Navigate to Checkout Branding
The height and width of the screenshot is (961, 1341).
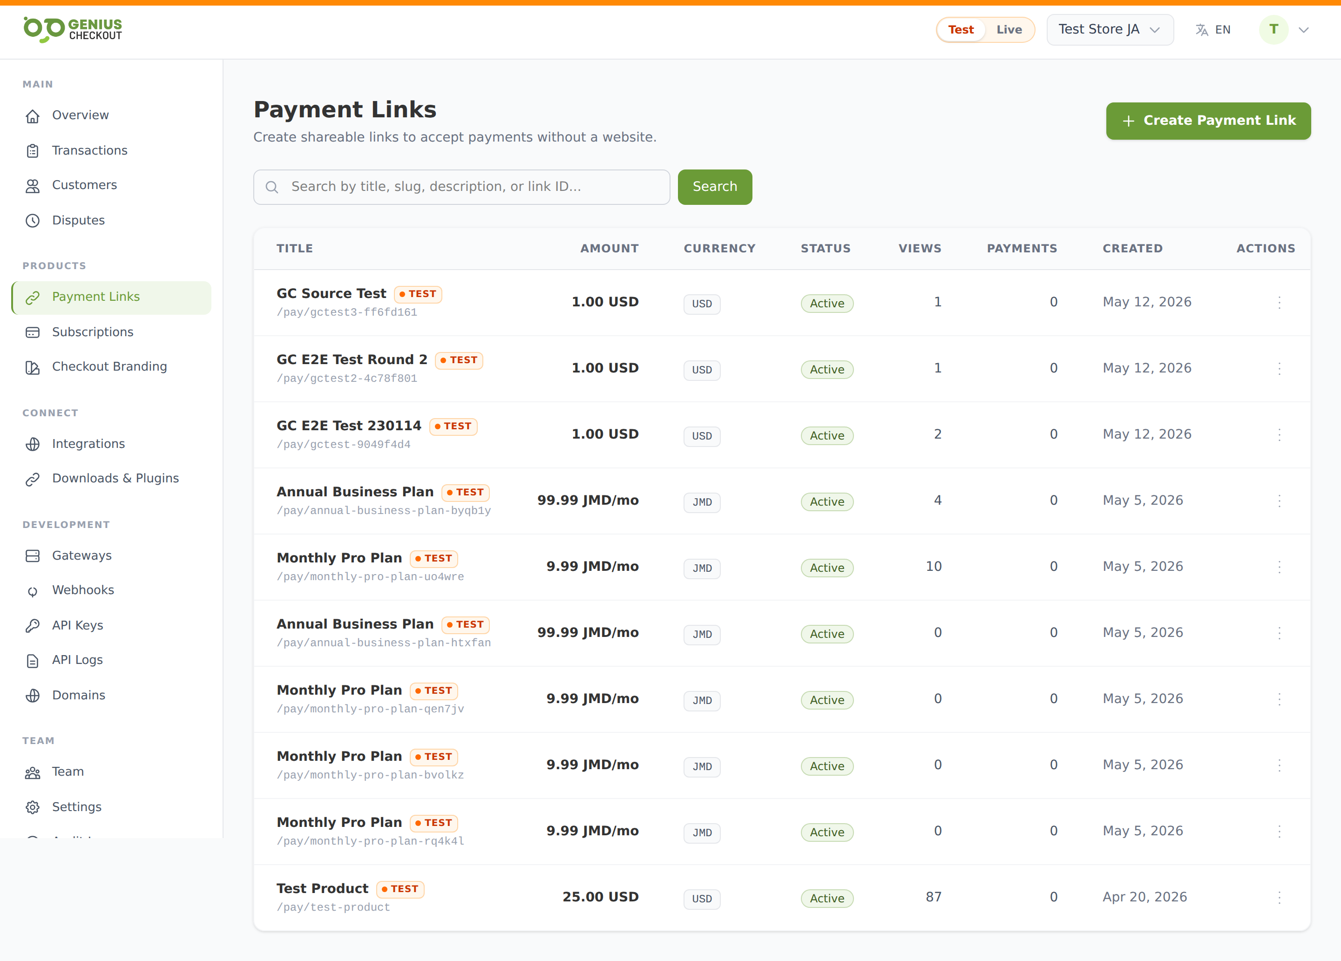pyautogui.click(x=111, y=366)
